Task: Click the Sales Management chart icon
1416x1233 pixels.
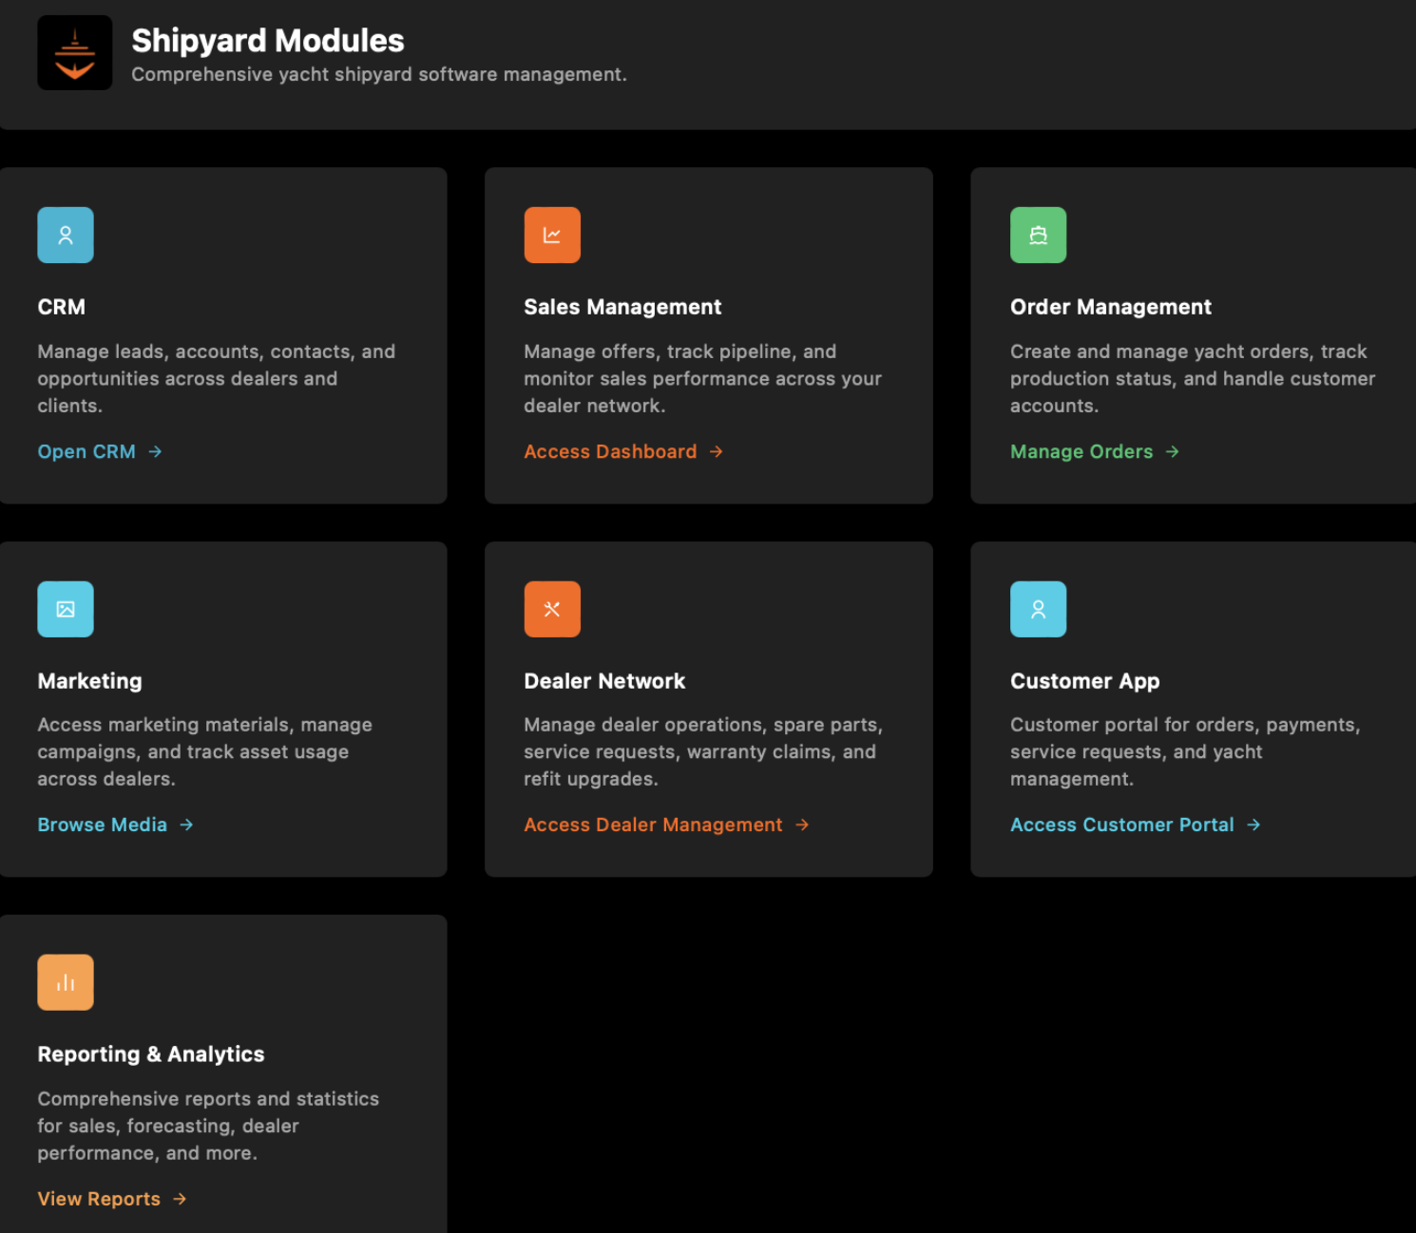Action: point(552,235)
